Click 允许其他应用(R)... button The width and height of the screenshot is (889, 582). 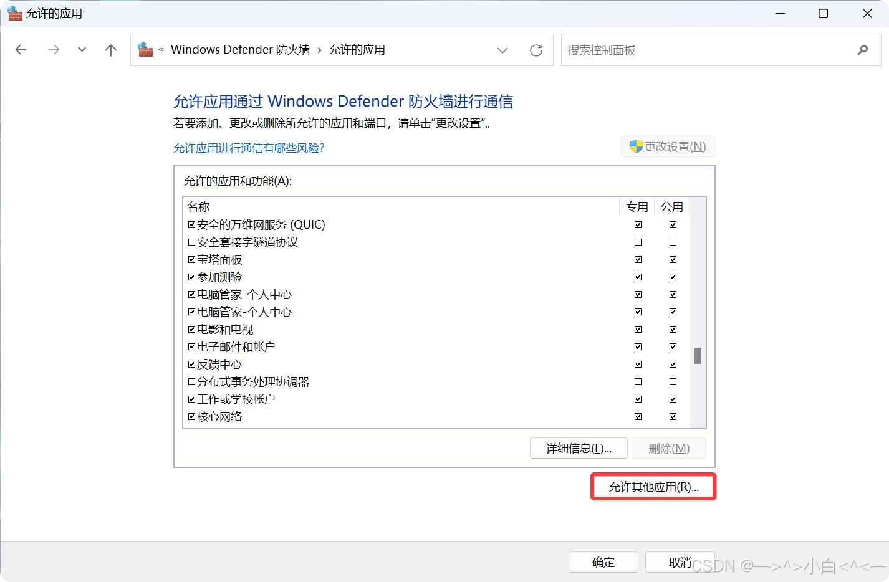coord(653,486)
